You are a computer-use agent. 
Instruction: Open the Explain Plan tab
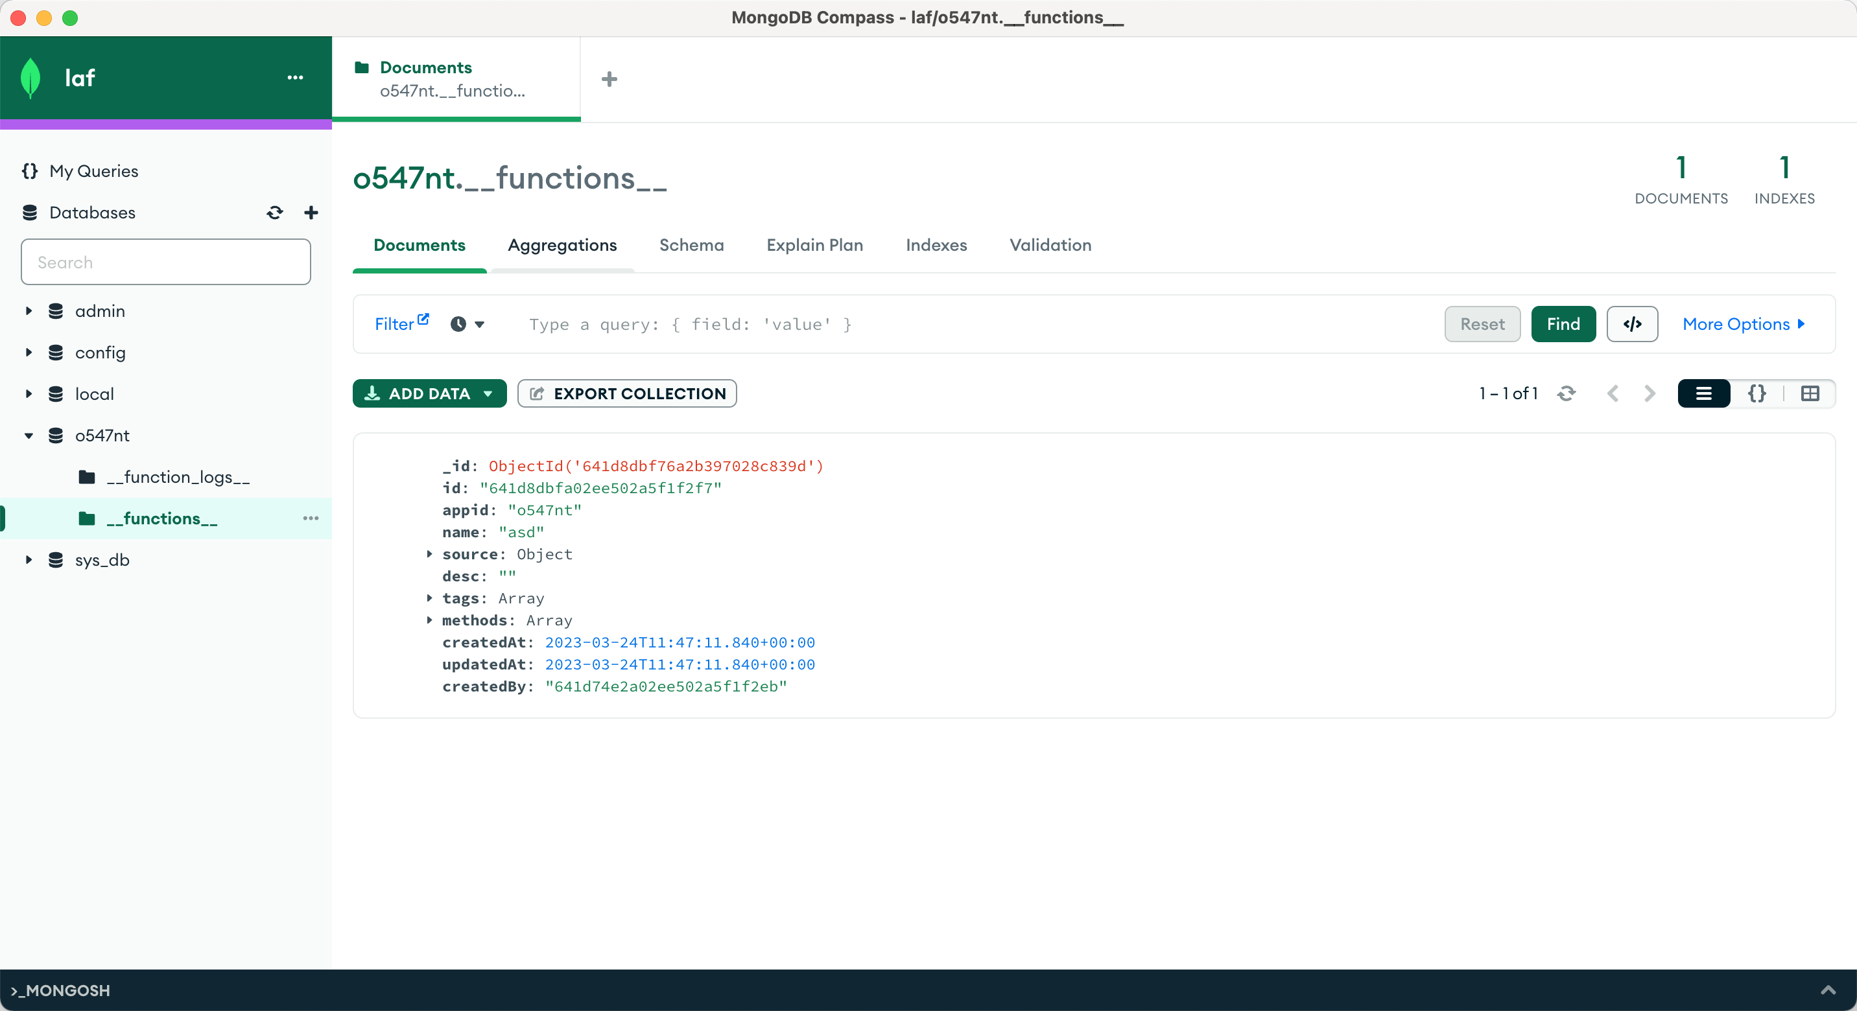click(814, 246)
